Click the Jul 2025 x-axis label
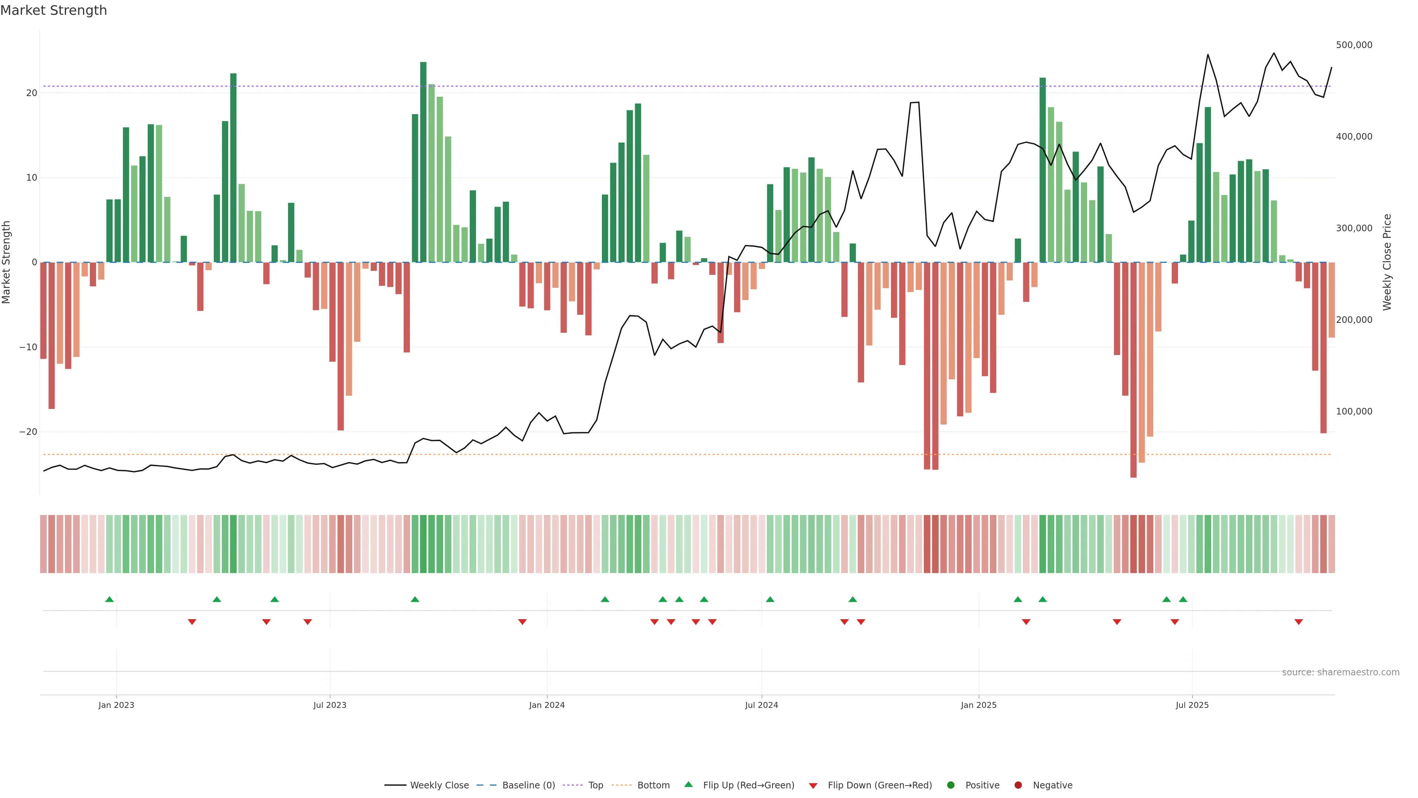1418x798 pixels. (1192, 705)
